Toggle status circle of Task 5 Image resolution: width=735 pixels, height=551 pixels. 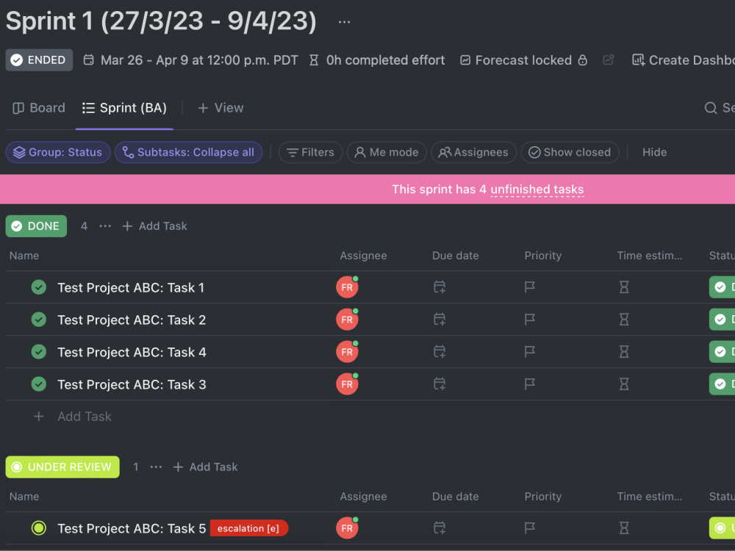39,528
